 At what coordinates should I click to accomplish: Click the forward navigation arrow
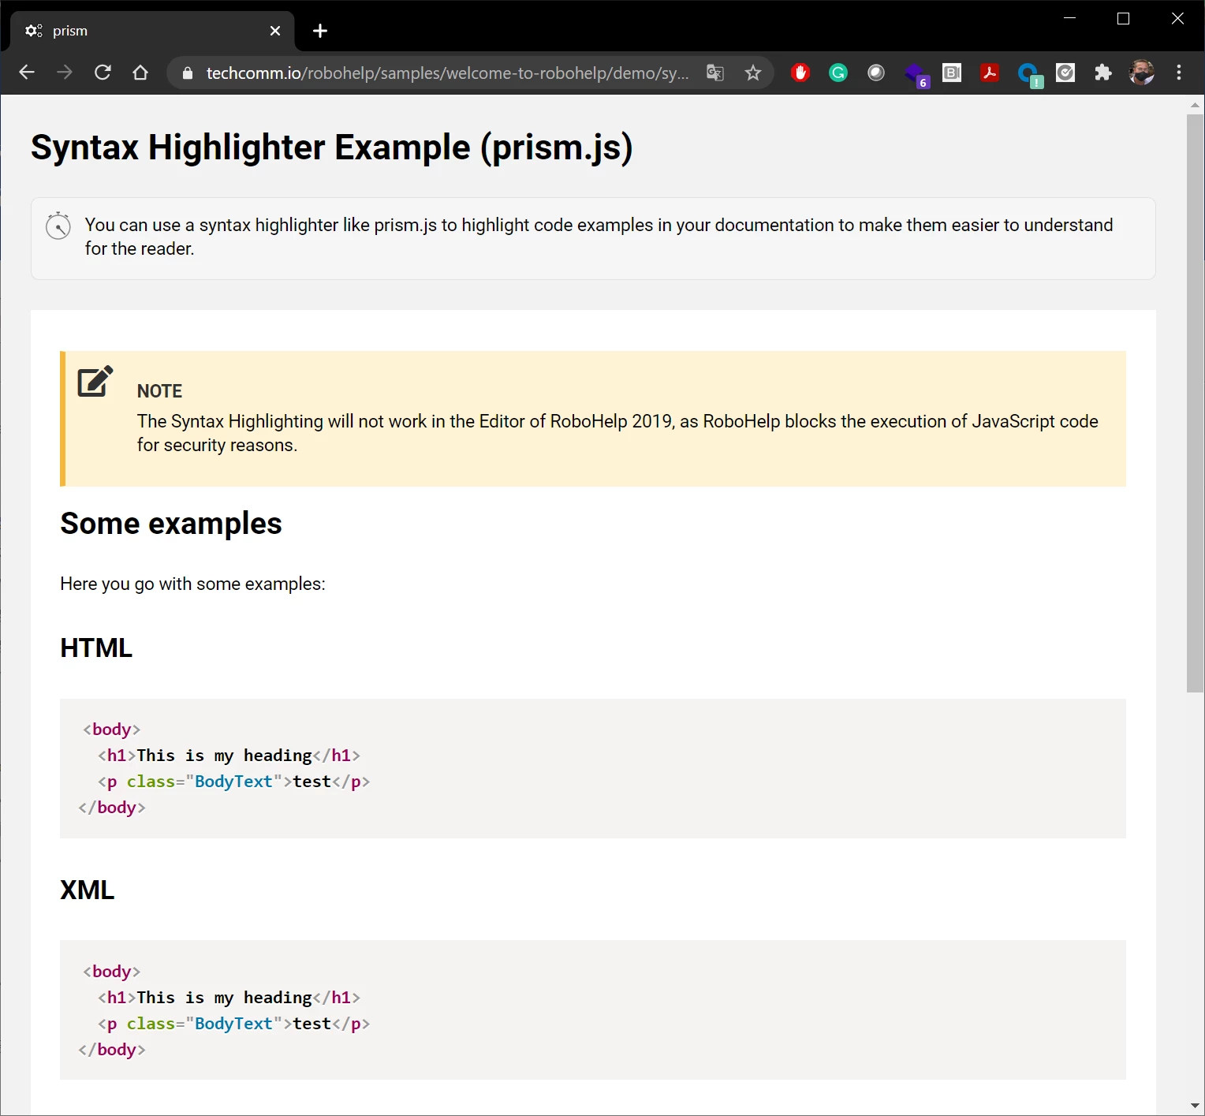pos(65,73)
